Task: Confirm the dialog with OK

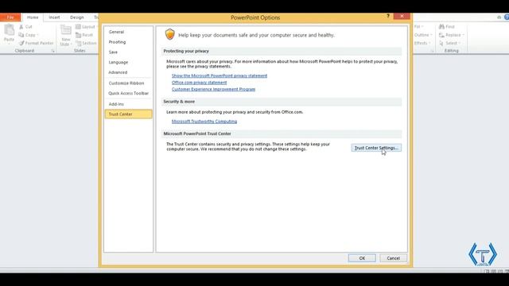Action: pyautogui.click(x=362, y=258)
